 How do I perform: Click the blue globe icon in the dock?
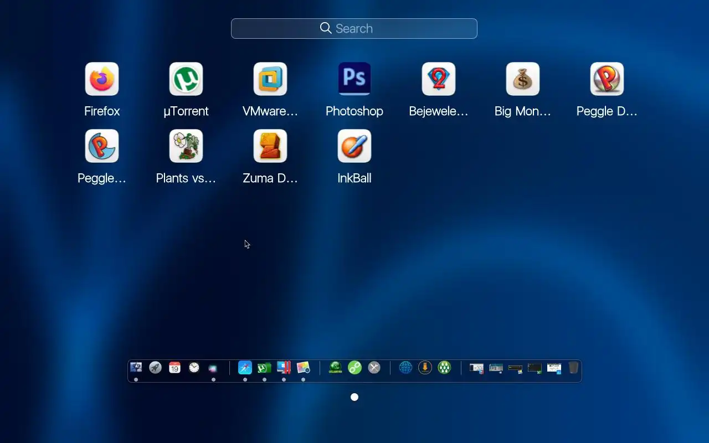[x=405, y=368]
